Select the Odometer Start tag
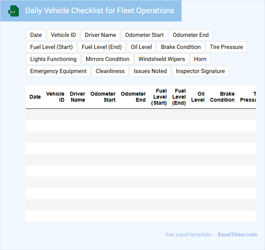Image resolution: width=265 pixels, height=250 pixels. (144, 35)
